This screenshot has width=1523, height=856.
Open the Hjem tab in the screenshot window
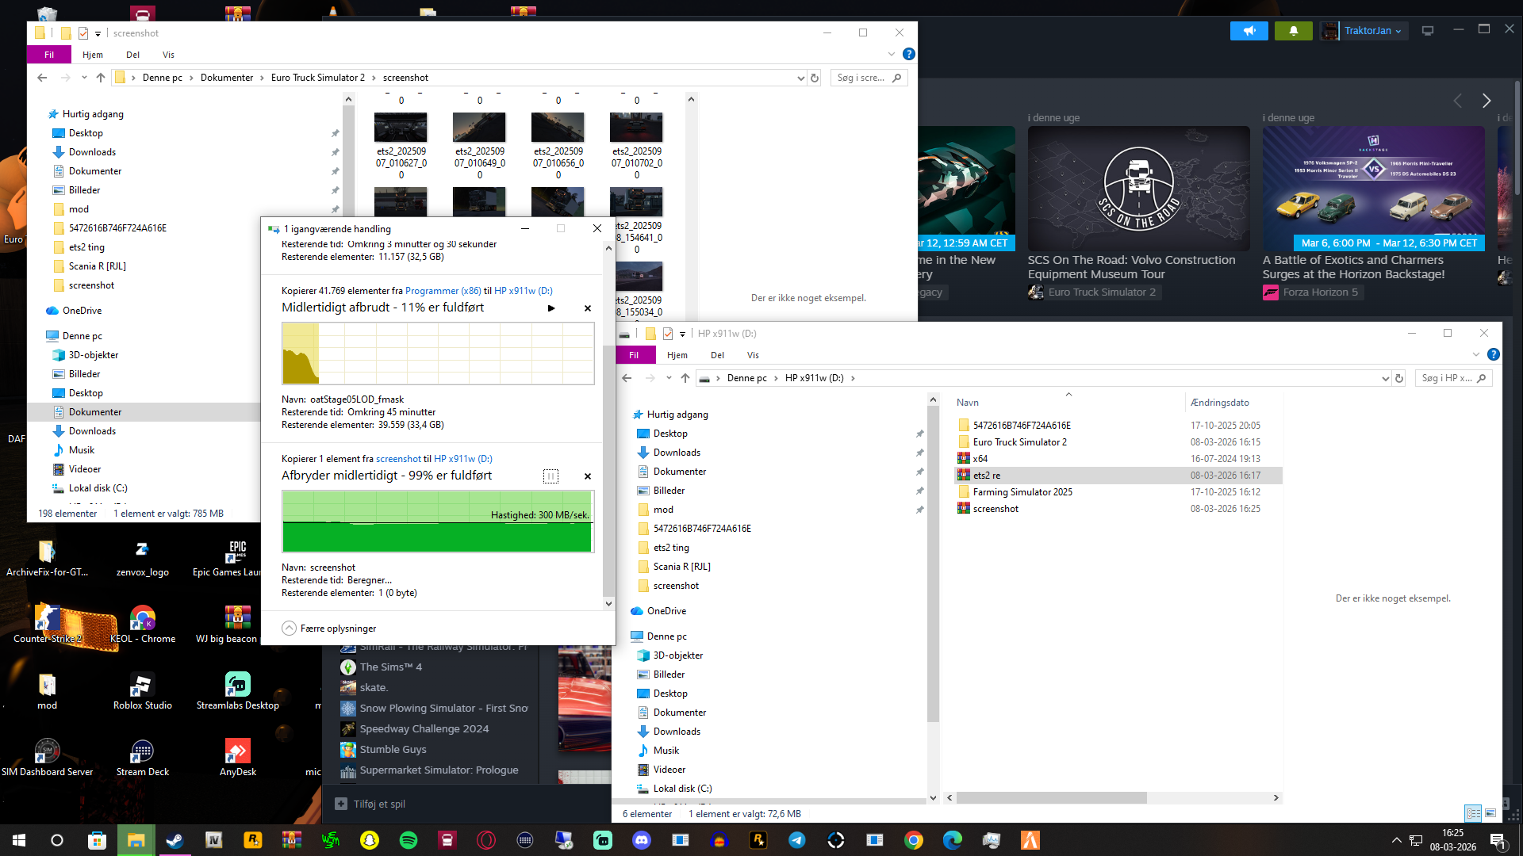pos(93,55)
